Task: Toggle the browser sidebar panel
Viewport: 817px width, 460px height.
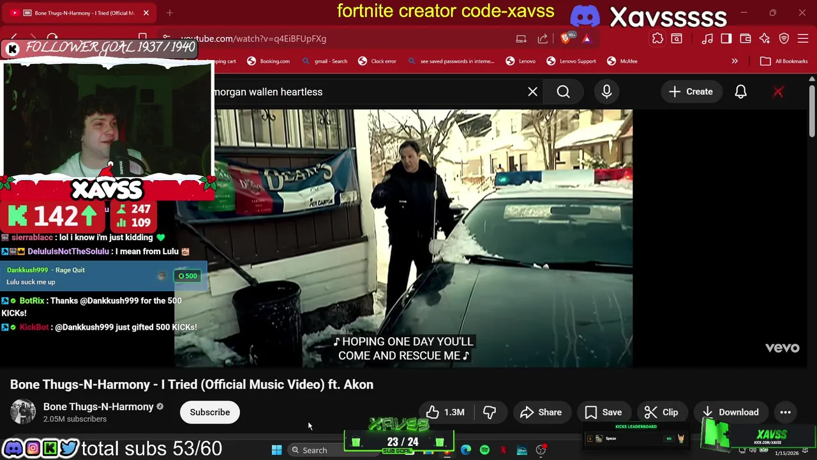Action: (x=726, y=38)
